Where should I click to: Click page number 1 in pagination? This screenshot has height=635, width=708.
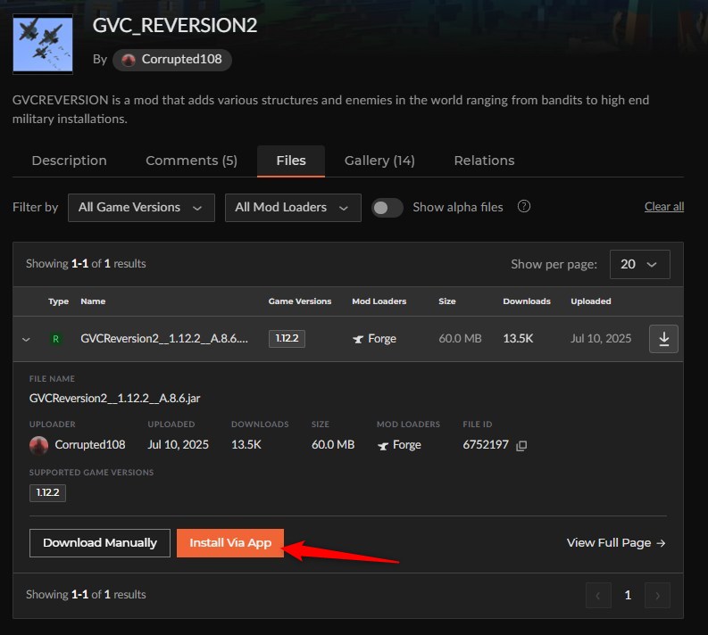tap(628, 596)
